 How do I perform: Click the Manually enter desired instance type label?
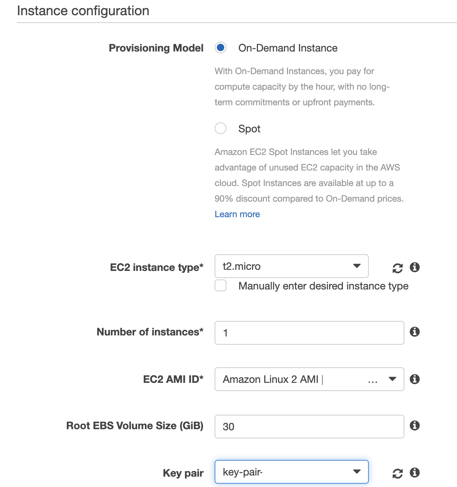pyautogui.click(x=323, y=286)
